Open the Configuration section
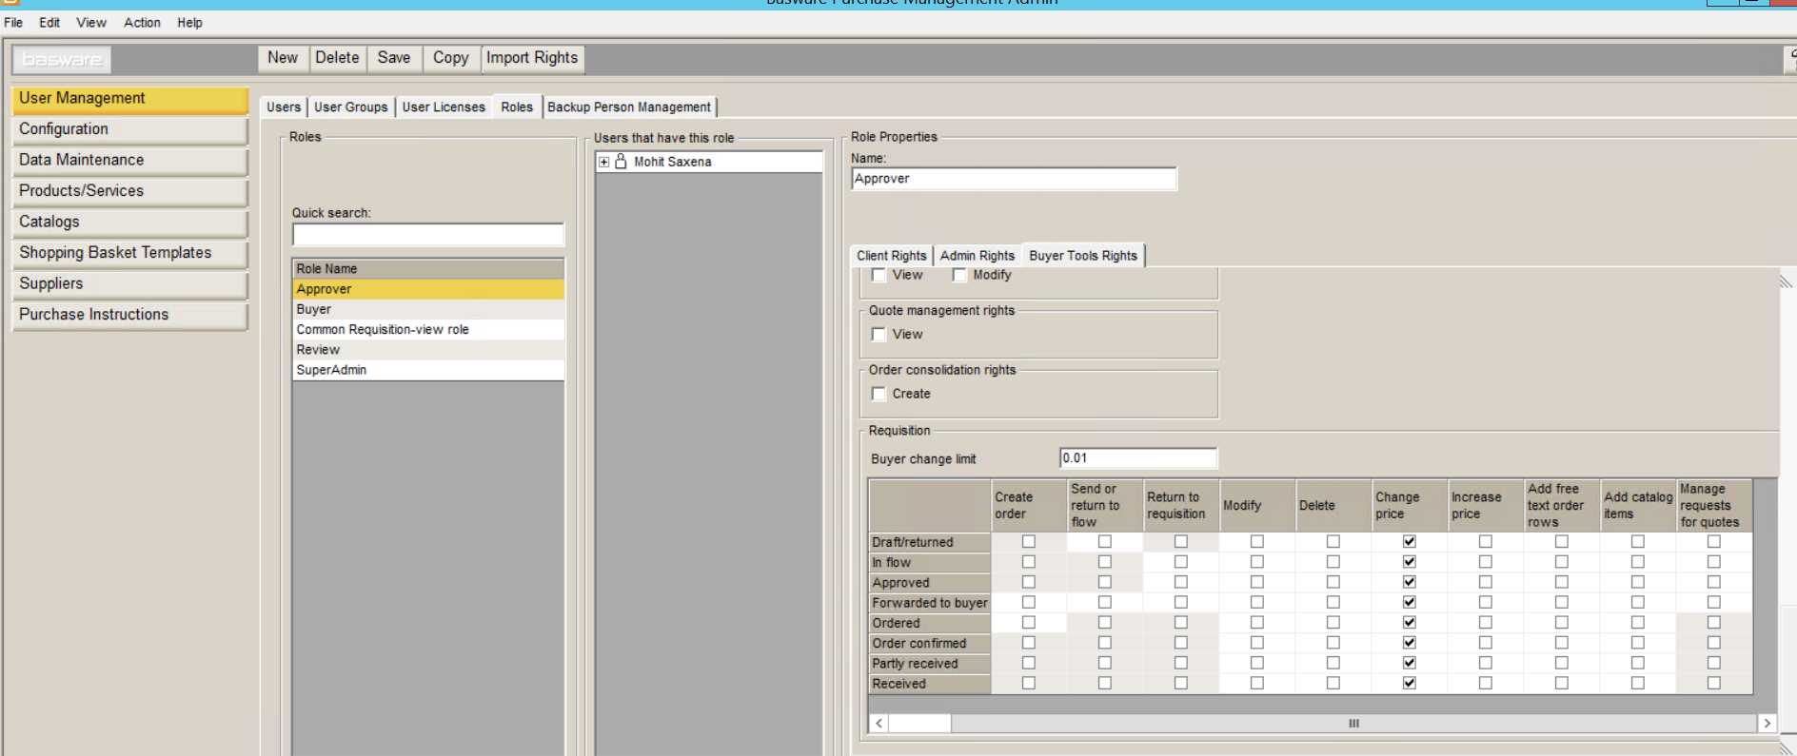1797x756 pixels. click(x=130, y=129)
